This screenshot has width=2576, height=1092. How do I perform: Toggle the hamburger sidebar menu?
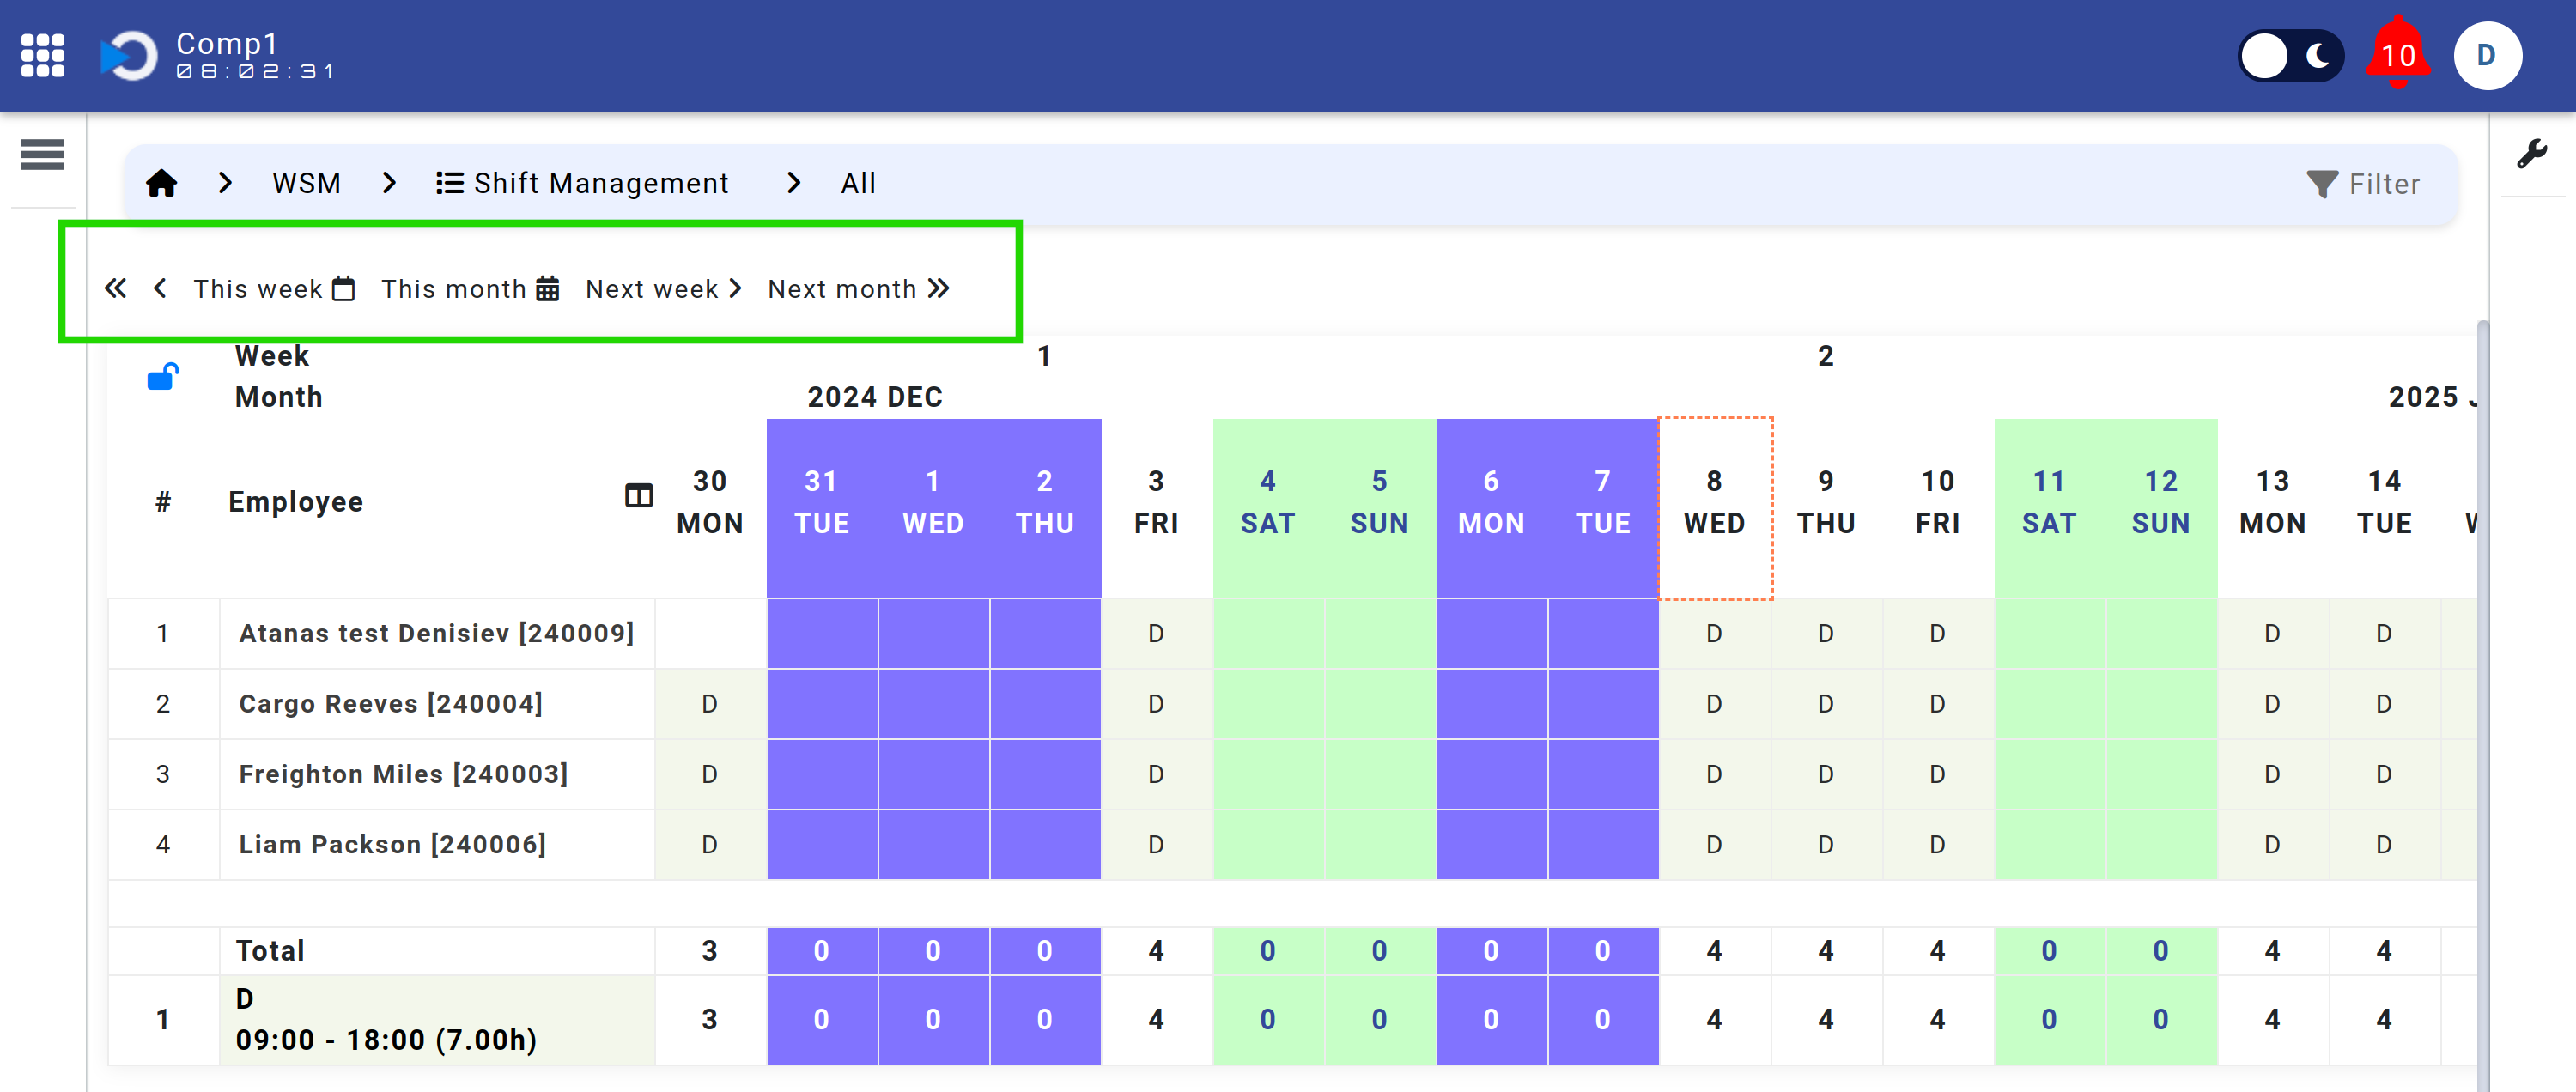click(43, 154)
